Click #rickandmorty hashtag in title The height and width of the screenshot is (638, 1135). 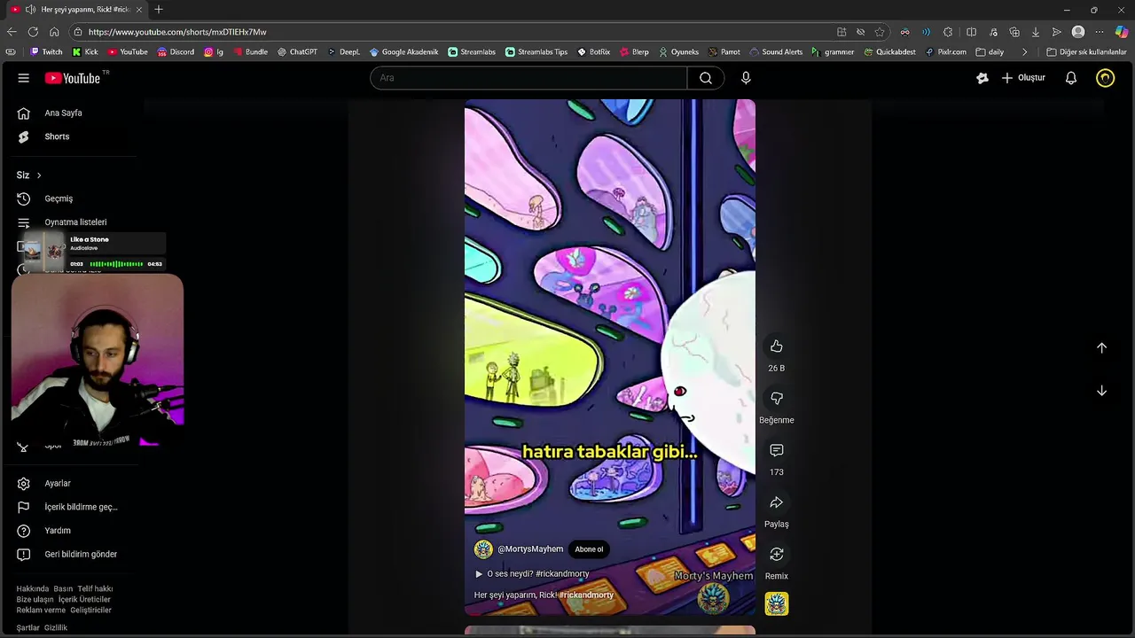coord(586,595)
